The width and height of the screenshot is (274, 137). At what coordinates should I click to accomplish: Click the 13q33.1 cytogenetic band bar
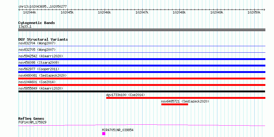tap(142, 30)
